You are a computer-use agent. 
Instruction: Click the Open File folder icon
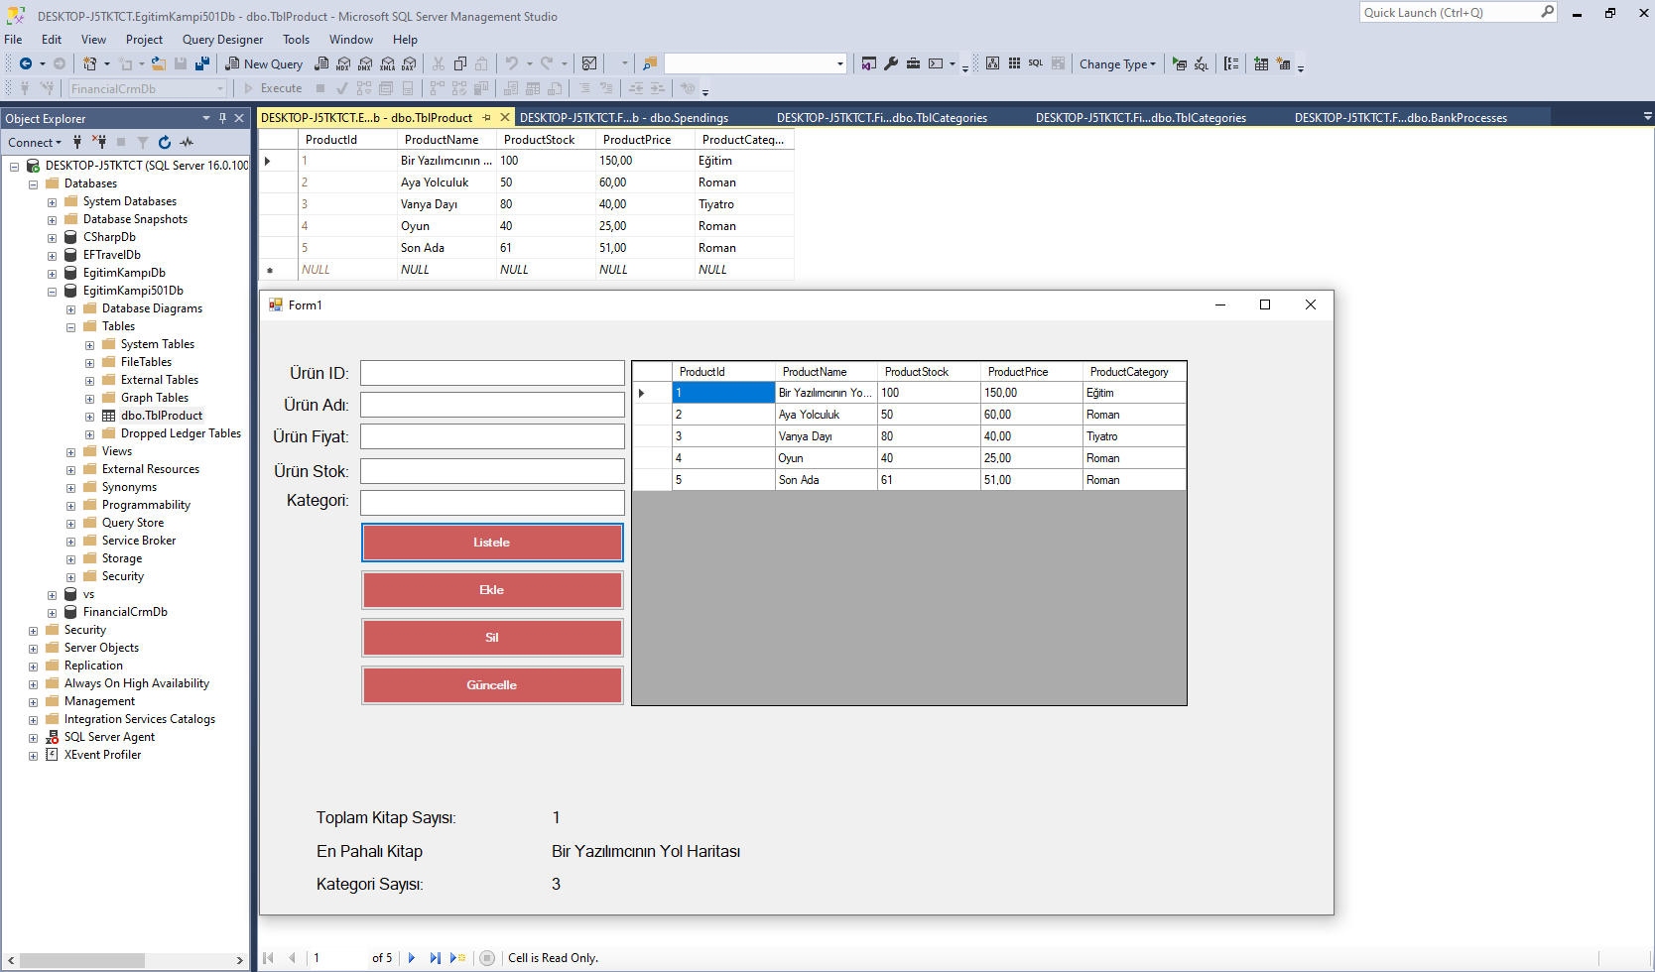coord(158,63)
